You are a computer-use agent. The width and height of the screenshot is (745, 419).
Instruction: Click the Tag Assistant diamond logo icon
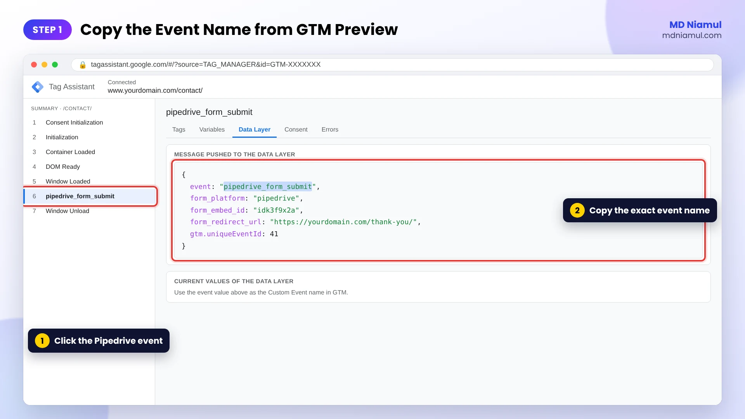click(38, 87)
